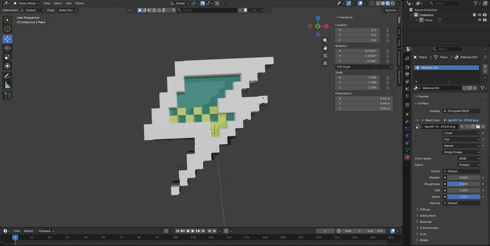Click the Principled BSDF surface button

[x=462, y=111]
